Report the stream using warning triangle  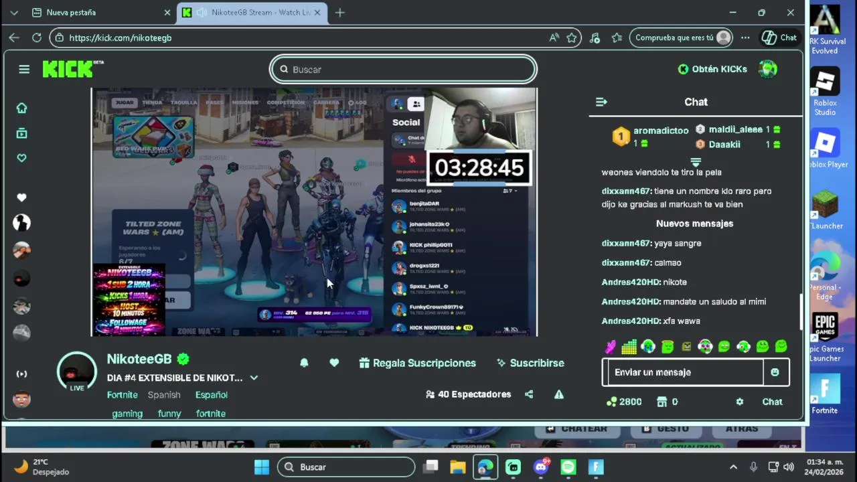559,394
